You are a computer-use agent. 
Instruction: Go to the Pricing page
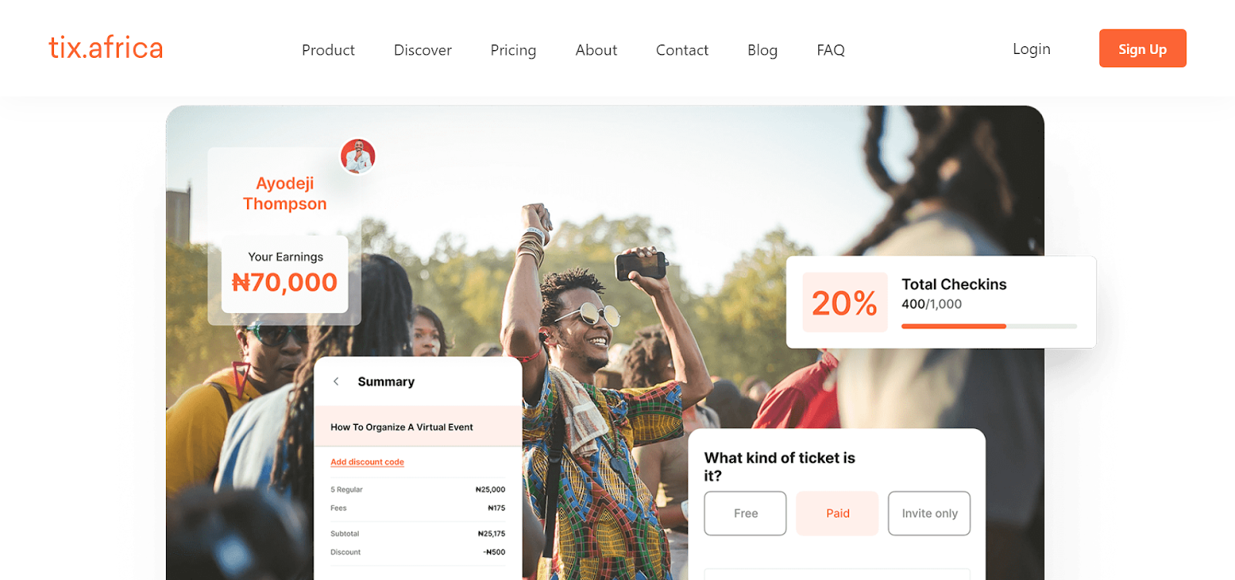(513, 50)
